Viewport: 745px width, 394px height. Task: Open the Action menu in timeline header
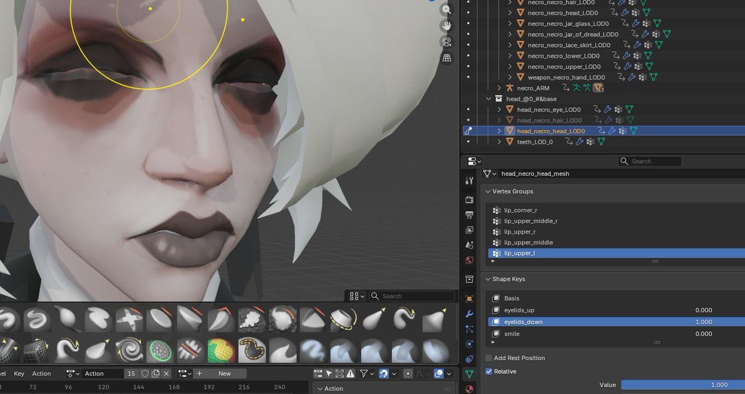42,374
